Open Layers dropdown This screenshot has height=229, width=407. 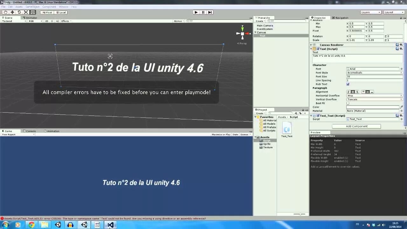[x=371, y=12]
